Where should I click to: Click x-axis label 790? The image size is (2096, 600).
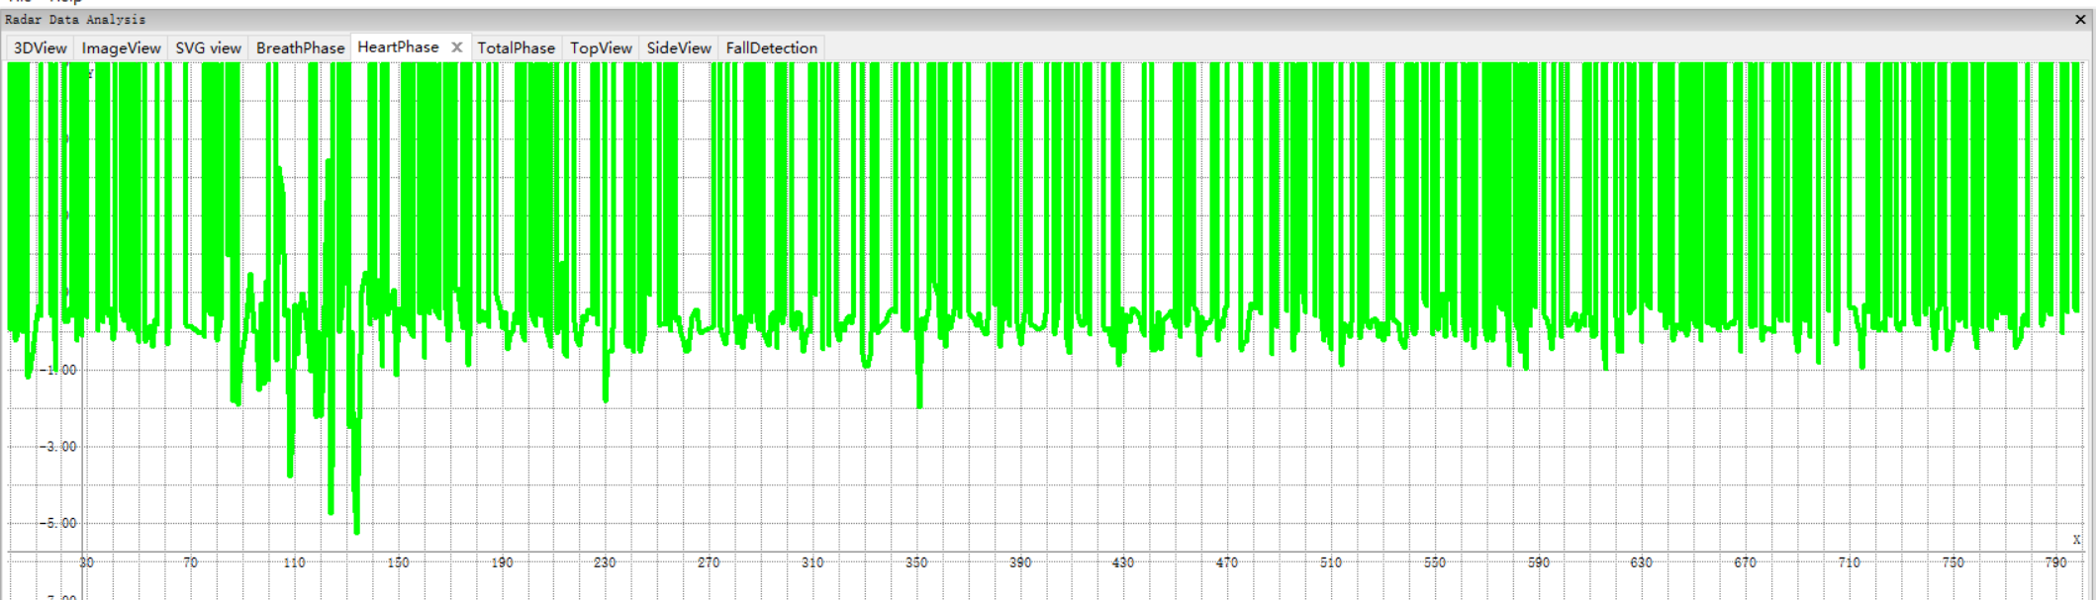(x=2056, y=562)
